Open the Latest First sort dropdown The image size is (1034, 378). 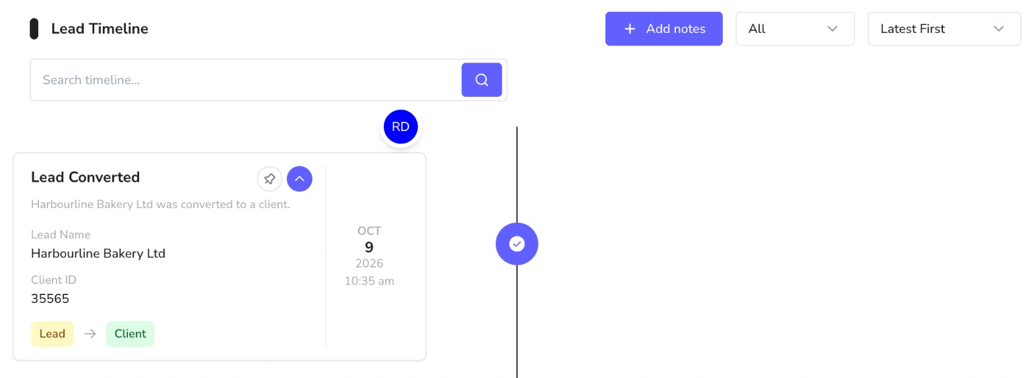(944, 29)
